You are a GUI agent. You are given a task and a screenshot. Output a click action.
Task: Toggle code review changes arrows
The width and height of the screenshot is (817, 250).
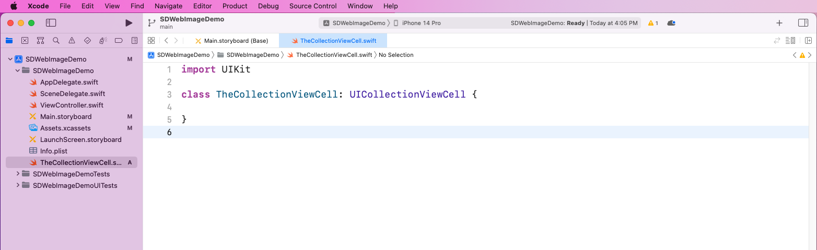point(777,40)
